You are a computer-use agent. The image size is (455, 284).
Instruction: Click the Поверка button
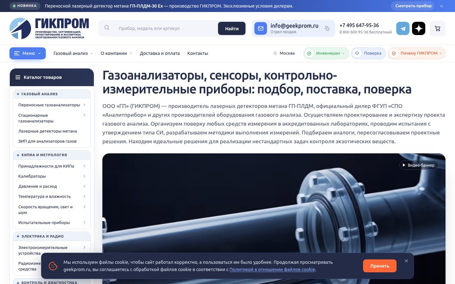click(x=368, y=53)
